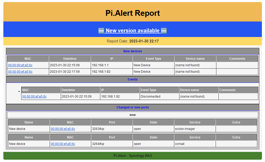This screenshot has height=162, width=265.
Task: Click the Pi.Alert Report title banner
Action: point(133,13)
